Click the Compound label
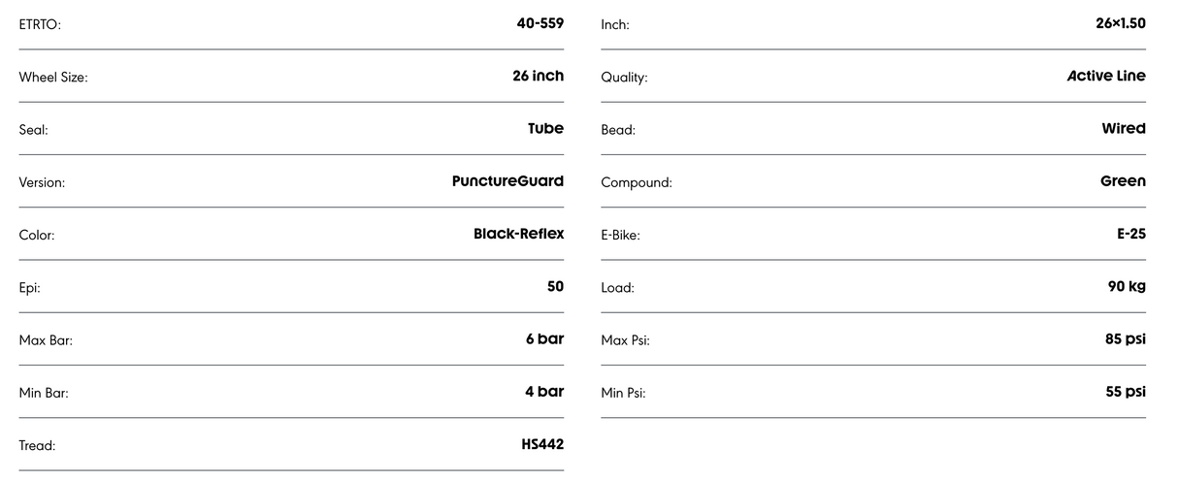1178x481 pixels. click(637, 182)
